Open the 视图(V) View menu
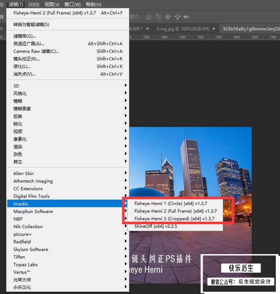Image resolution: width=280 pixels, height=294 pixels. [52, 4]
